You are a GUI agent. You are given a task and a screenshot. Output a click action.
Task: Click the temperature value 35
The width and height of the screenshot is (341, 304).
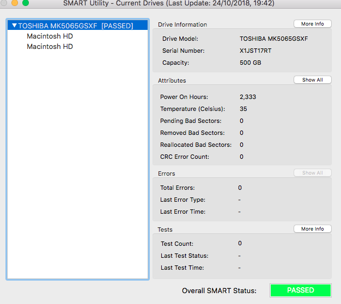click(x=243, y=109)
